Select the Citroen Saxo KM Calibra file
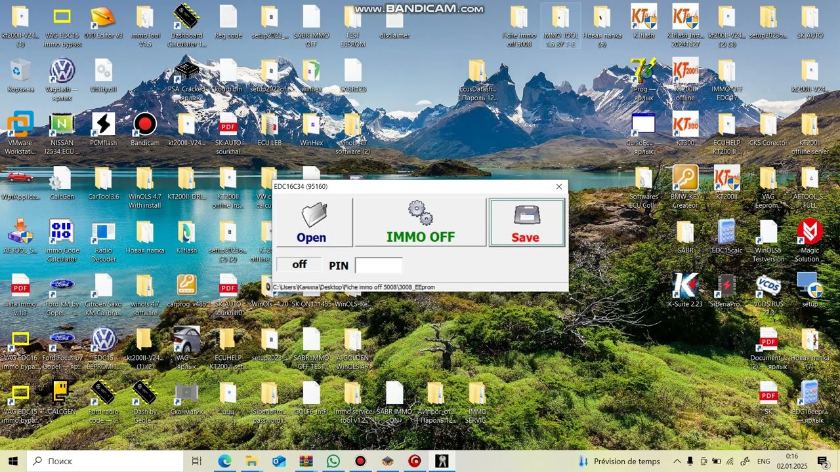 pyautogui.click(x=103, y=295)
